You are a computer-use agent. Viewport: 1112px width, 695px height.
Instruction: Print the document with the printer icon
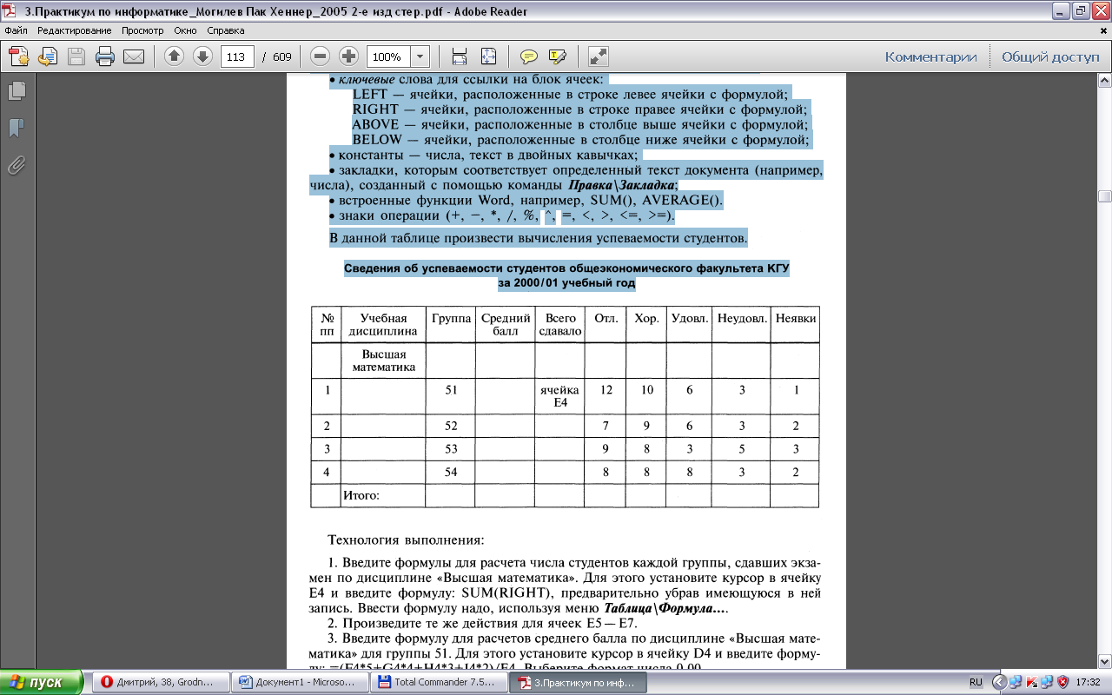click(x=105, y=57)
